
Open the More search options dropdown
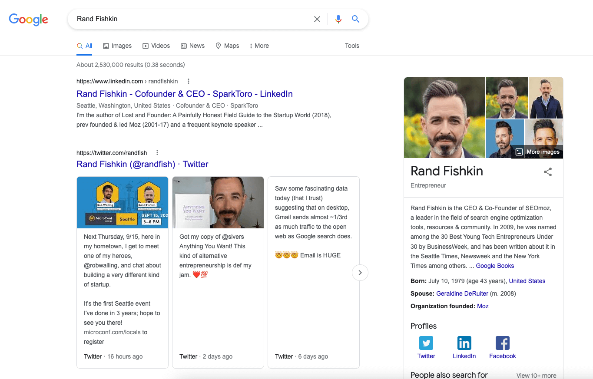coord(259,46)
